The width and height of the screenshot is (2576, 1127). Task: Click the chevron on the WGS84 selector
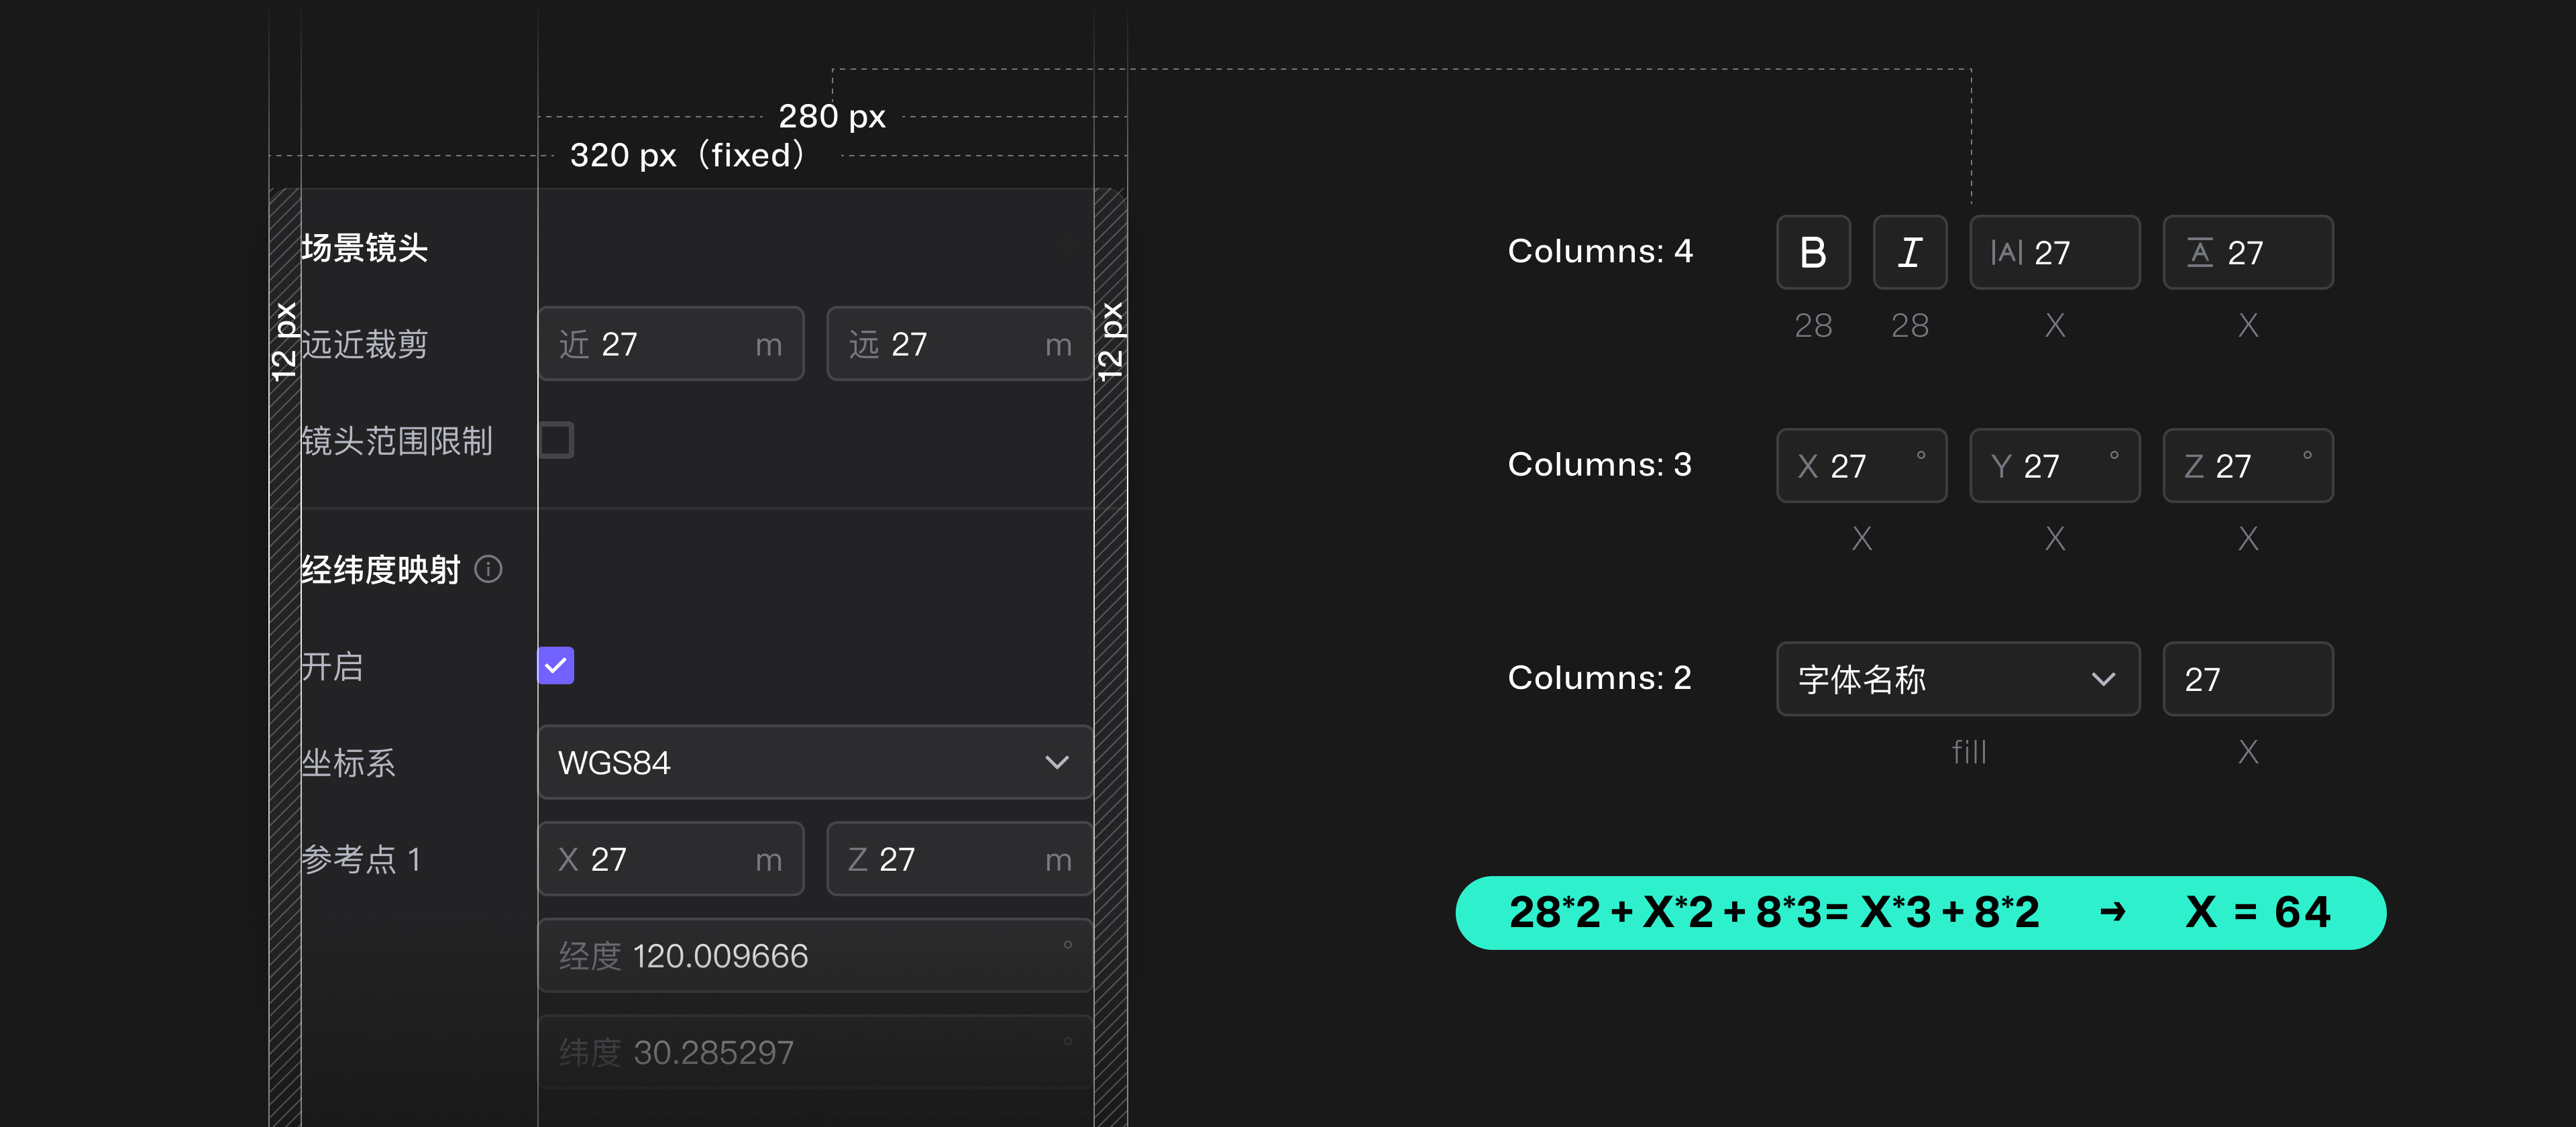tap(1057, 762)
